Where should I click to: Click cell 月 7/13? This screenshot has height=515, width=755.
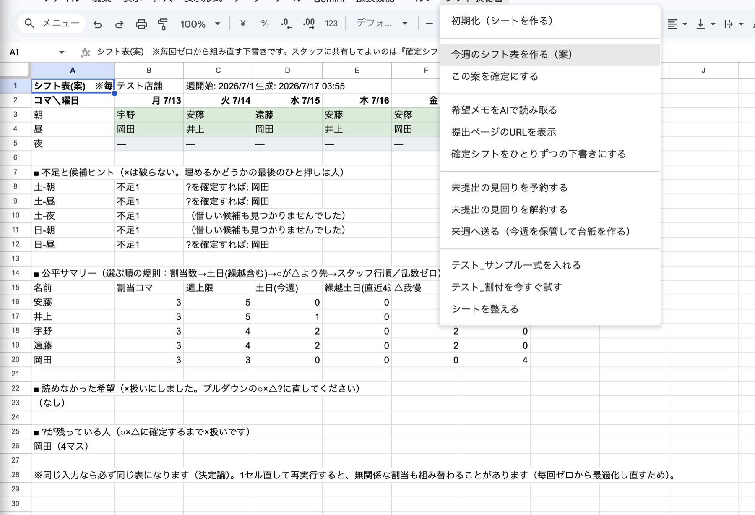pyautogui.click(x=149, y=100)
